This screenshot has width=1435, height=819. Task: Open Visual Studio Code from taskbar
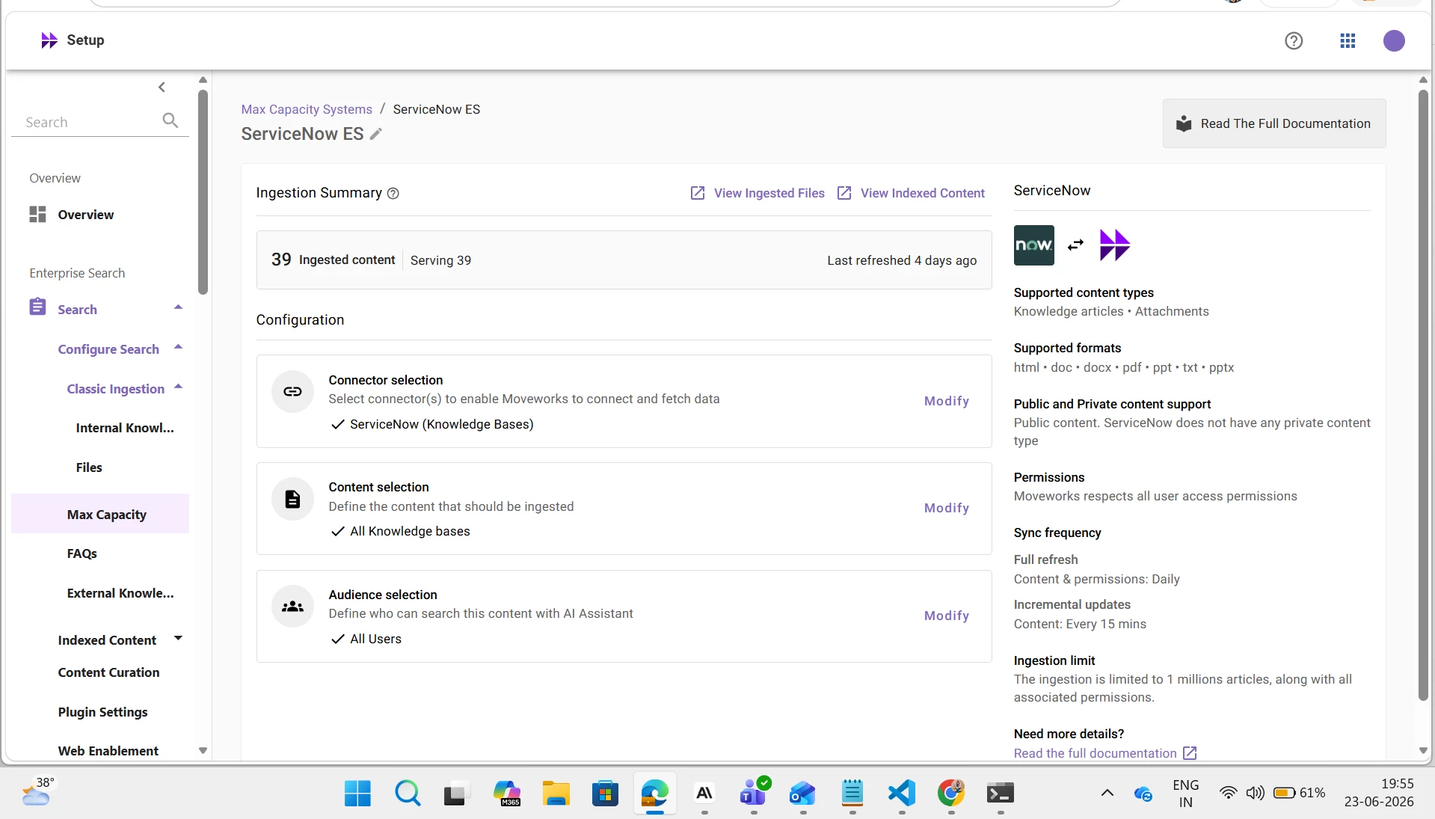pos(902,793)
